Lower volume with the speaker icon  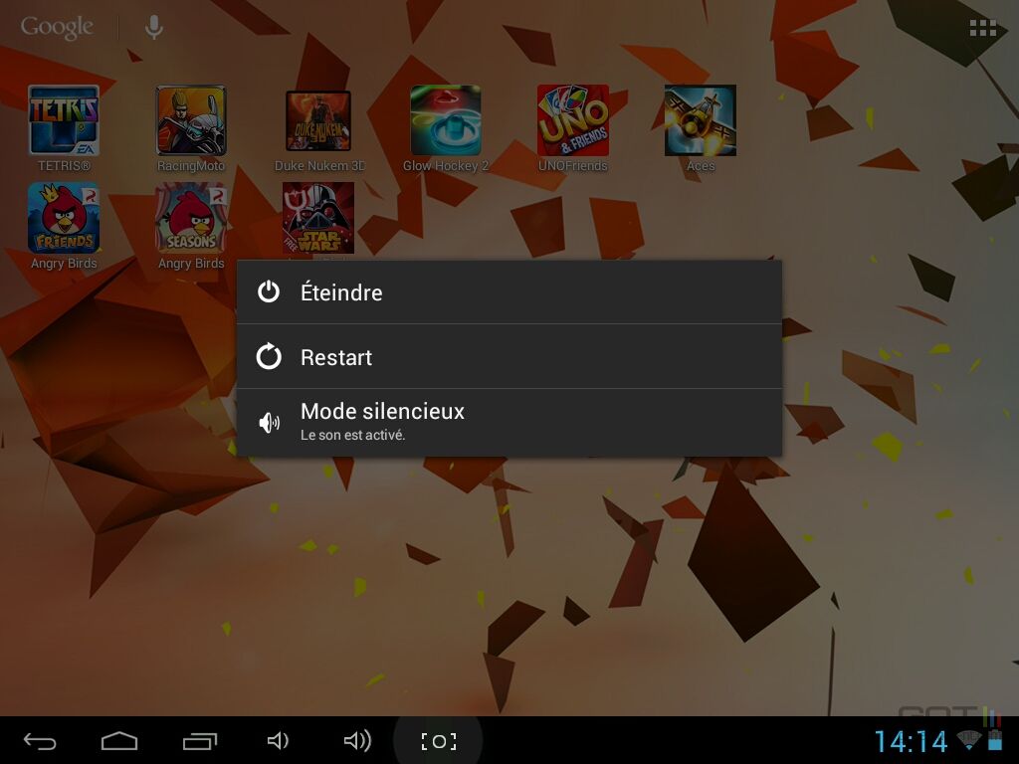point(279,740)
